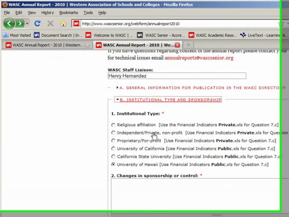Screen dimensions: 289x217
Task: Open WASC Academic Reso... bookmark
Action: click(213, 35)
